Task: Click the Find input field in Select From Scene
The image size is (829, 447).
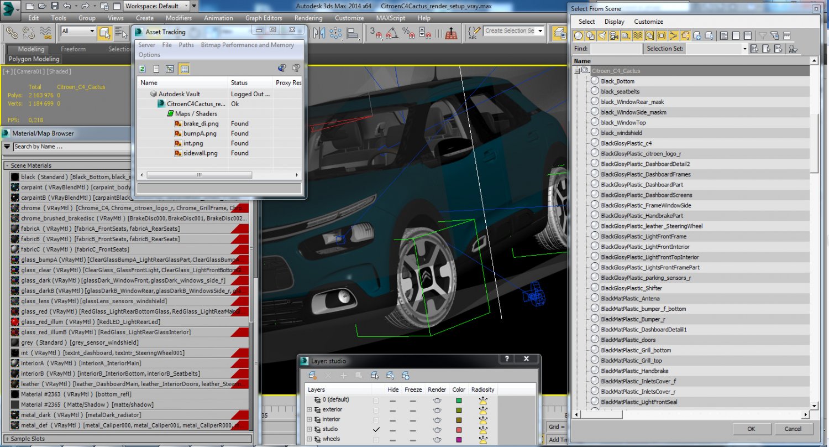Action: tap(615, 49)
